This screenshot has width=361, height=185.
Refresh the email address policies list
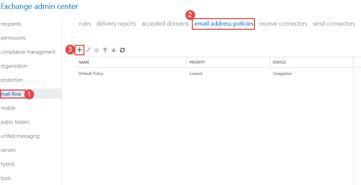coord(122,50)
